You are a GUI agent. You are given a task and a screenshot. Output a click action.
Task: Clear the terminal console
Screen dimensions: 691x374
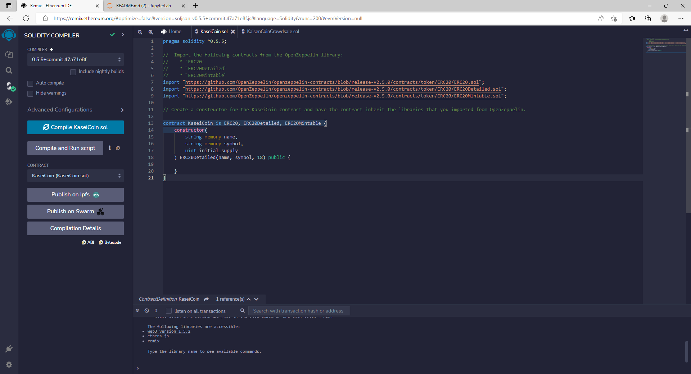coord(147,311)
